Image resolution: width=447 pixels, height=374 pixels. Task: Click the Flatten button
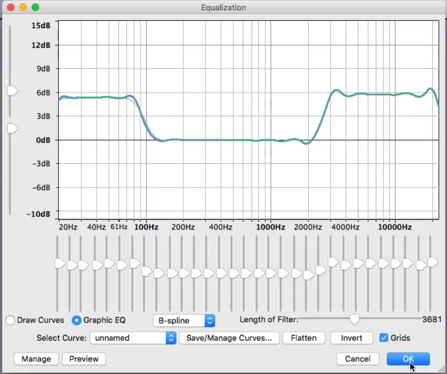[x=304, y=338]
